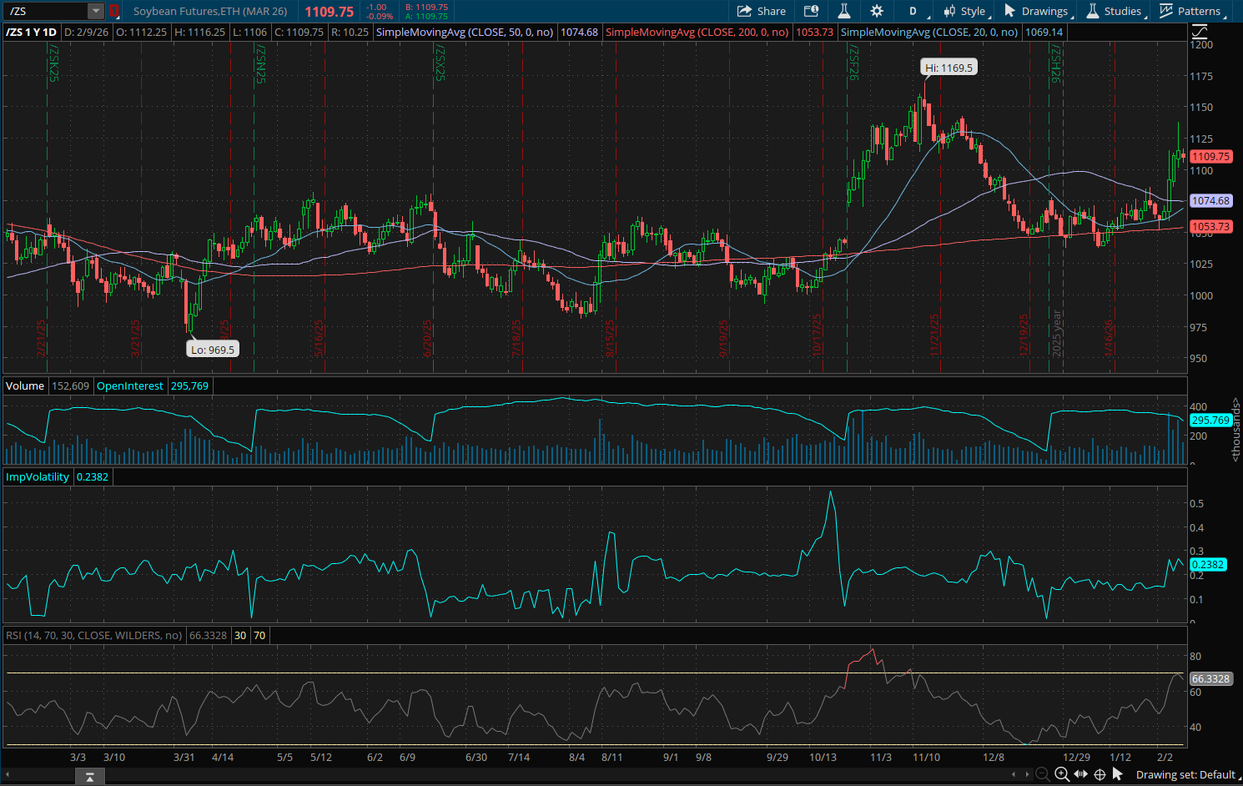Click the horizontal expand arrows icon
The width and height of the screenshot is (1243, 786).
click(x=1080, y=774)
